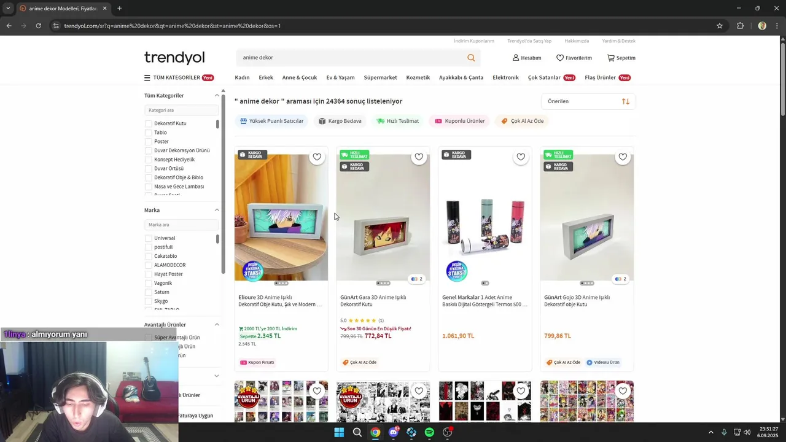
Task: Collapse the Marka filter section
Action: [216, 210]
